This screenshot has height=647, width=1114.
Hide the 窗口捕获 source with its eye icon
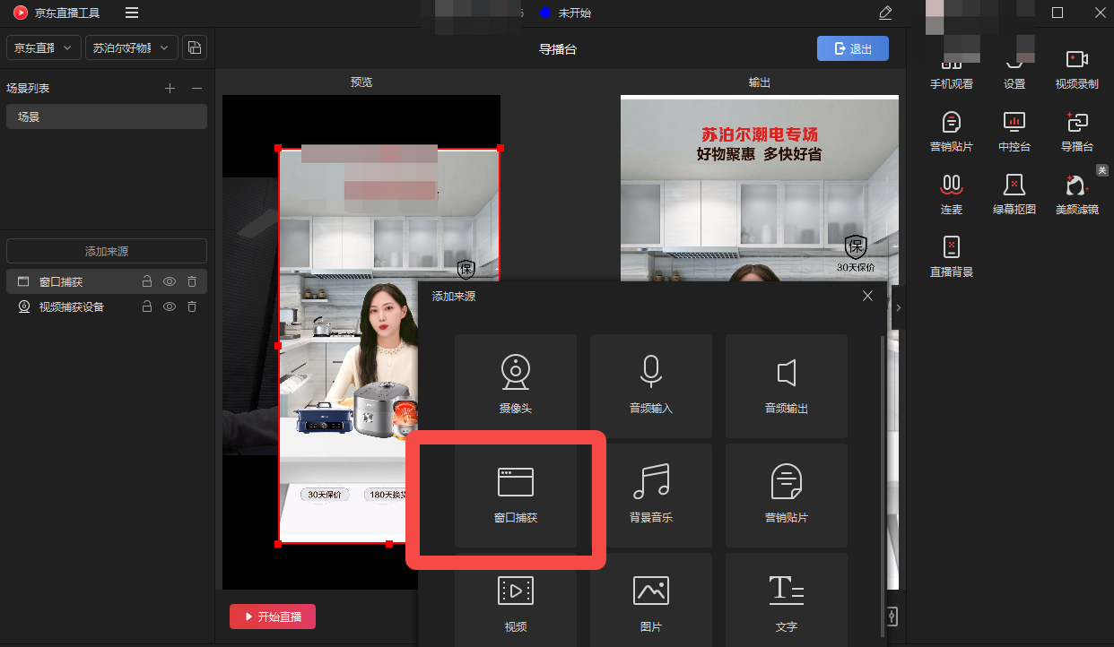click(x=170, y=281)
